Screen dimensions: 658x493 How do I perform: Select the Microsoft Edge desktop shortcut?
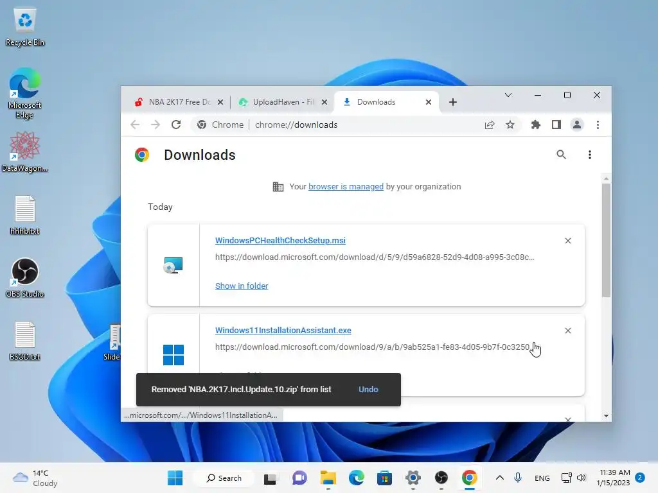coord(25,93)
